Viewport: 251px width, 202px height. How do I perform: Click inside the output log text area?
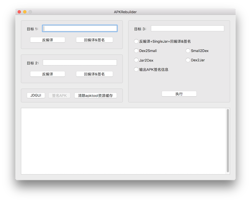[123, 141]
